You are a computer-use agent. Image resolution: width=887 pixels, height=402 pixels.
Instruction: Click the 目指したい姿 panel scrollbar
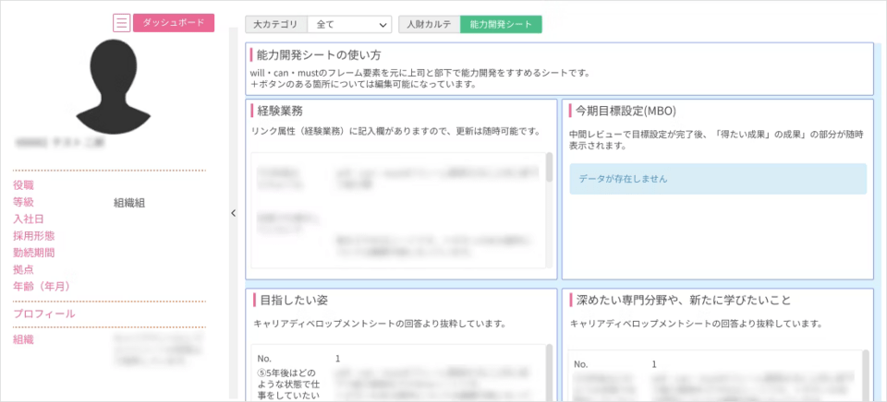click(550, 369)
